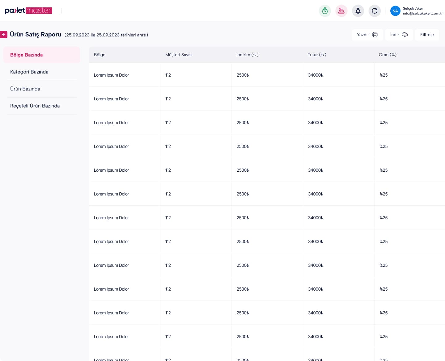Click the Selçuk Aker user name
The height and width of the screenshot is (361, 445).
413,8
